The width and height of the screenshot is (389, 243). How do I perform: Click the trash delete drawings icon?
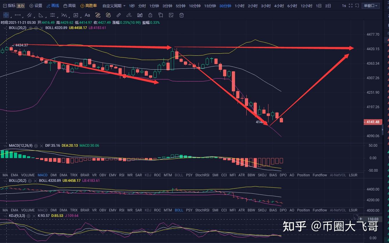click(182, 15)
